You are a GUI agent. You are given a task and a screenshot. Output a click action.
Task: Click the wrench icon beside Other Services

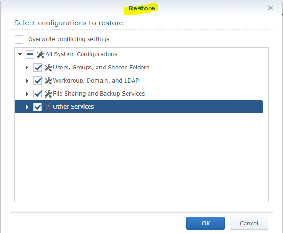pos(48,107)
